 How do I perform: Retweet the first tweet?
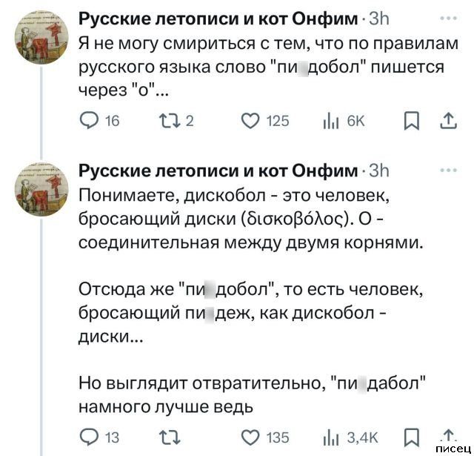point(173,122)
